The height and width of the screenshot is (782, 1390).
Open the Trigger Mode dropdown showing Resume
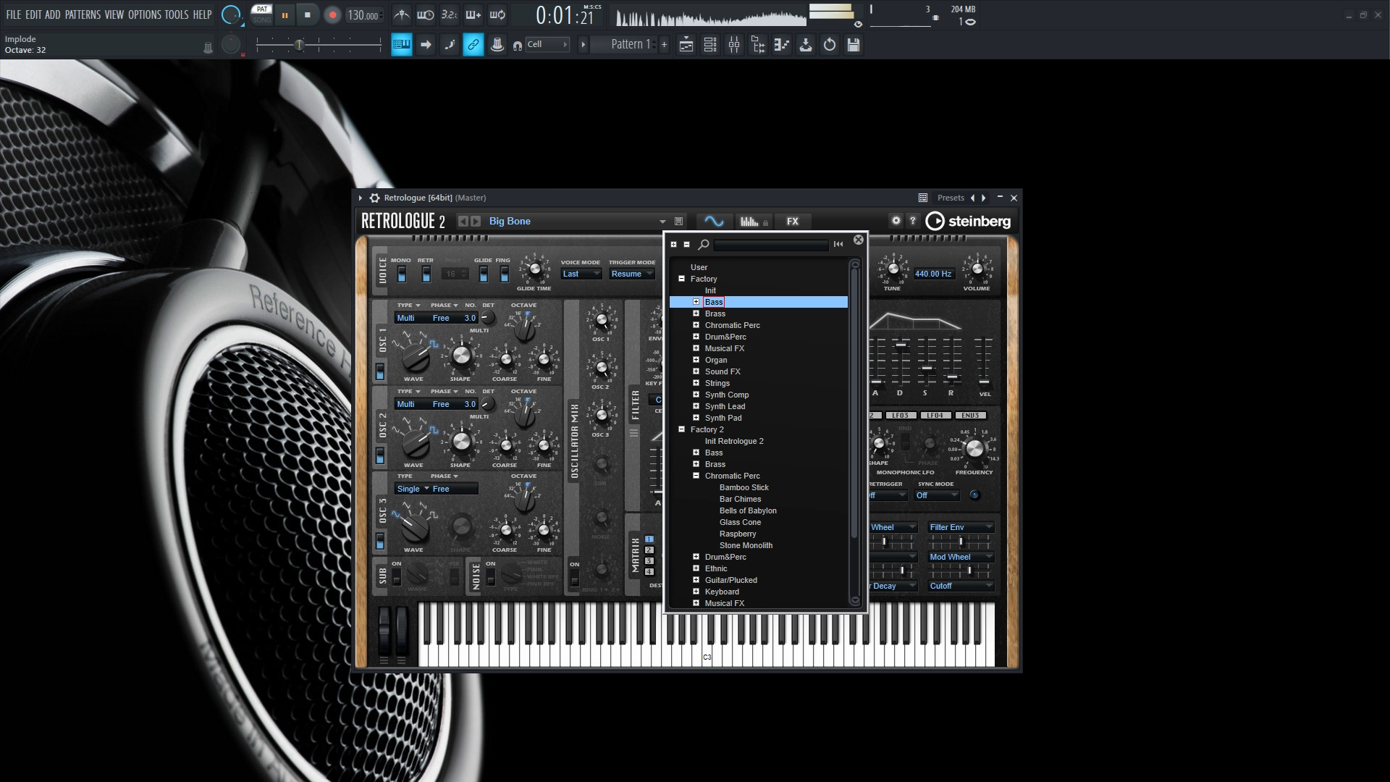tap(632, 274)
